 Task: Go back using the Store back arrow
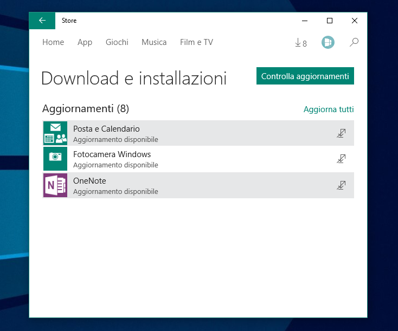coord(42,21)
